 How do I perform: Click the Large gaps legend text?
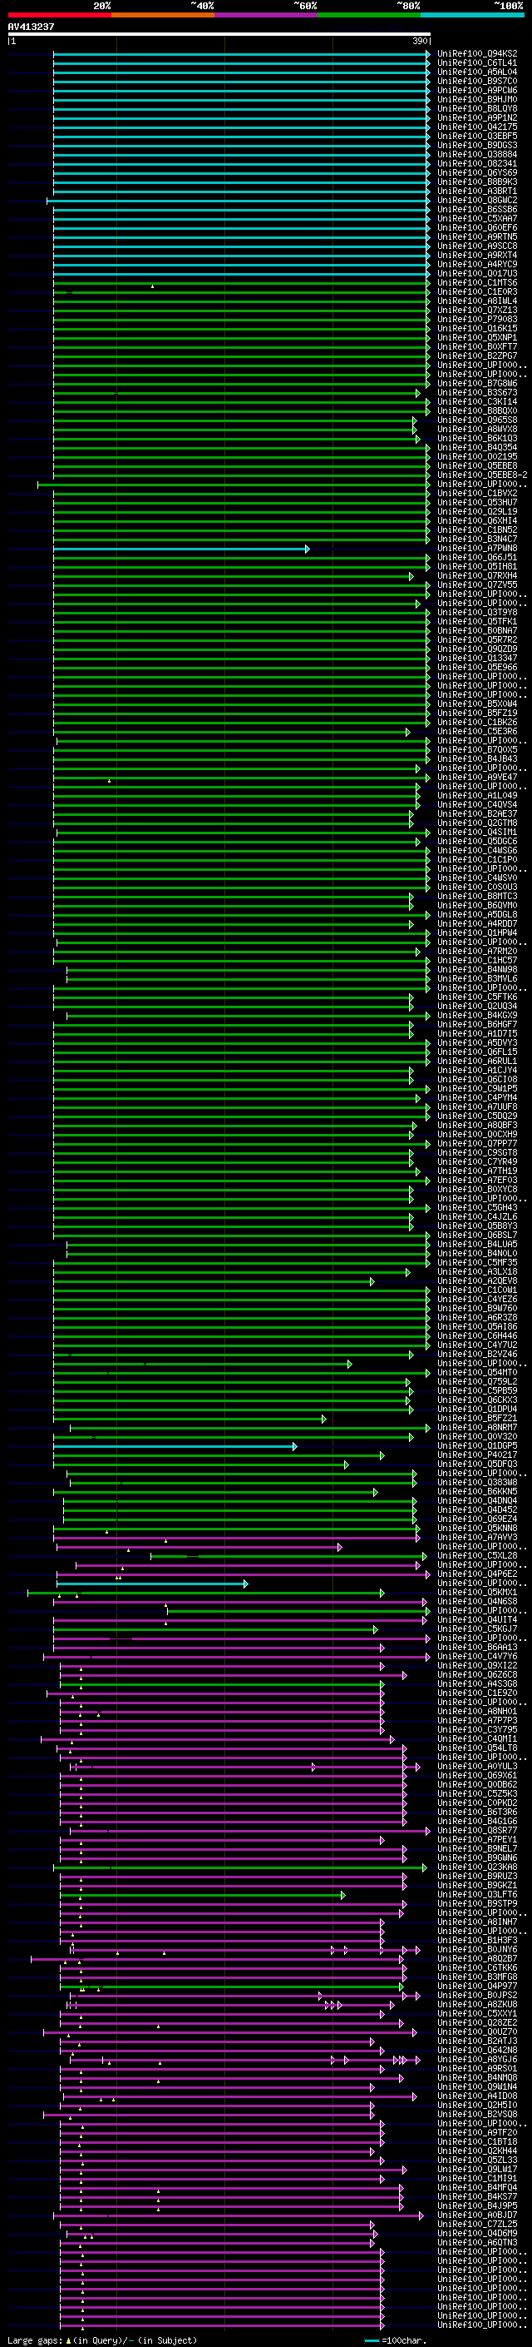(36, 2340)
